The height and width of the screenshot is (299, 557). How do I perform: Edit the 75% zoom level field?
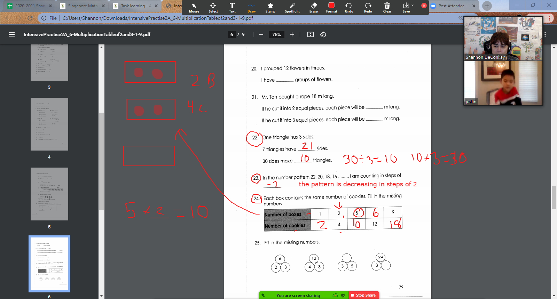(x=276, y=34)
